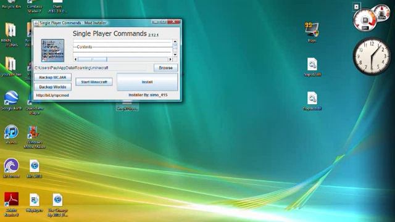Click the Backup MC.JAR button
Viewport: 395px width, 222px height.
(x=52, y=77)
